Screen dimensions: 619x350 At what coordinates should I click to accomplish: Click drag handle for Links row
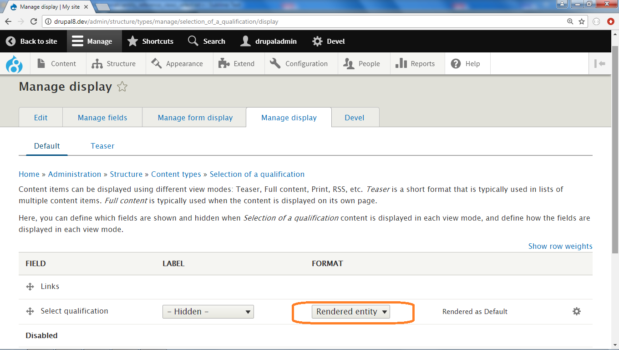tap(30, 287)
